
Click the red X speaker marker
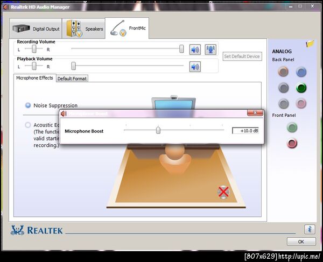point(223,192)
